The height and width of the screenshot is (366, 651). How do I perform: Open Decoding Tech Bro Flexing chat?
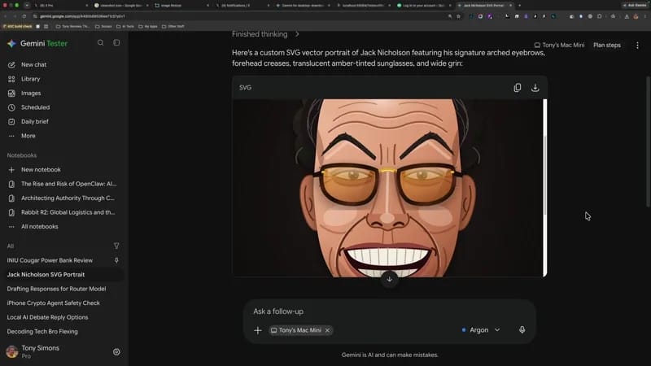(42, 332)
